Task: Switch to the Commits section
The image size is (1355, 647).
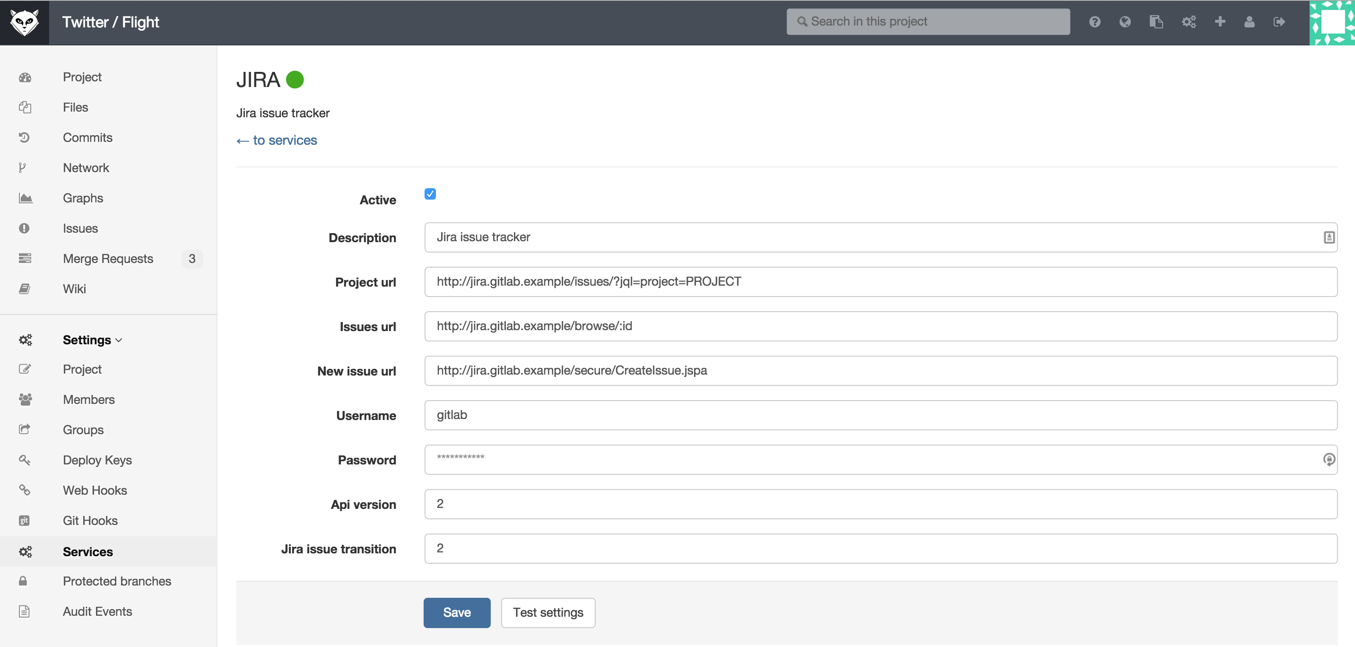Action: (87, 137)
